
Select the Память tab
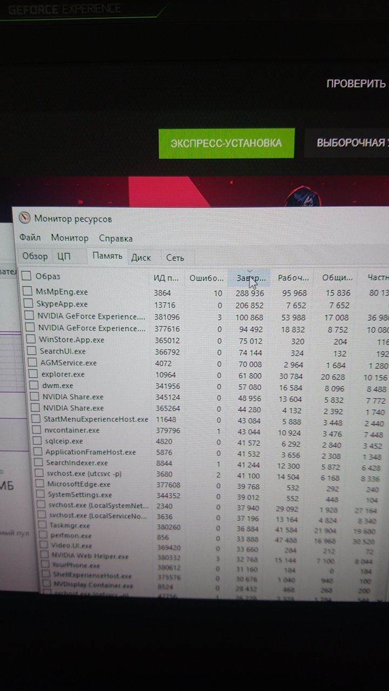point(107,256)
